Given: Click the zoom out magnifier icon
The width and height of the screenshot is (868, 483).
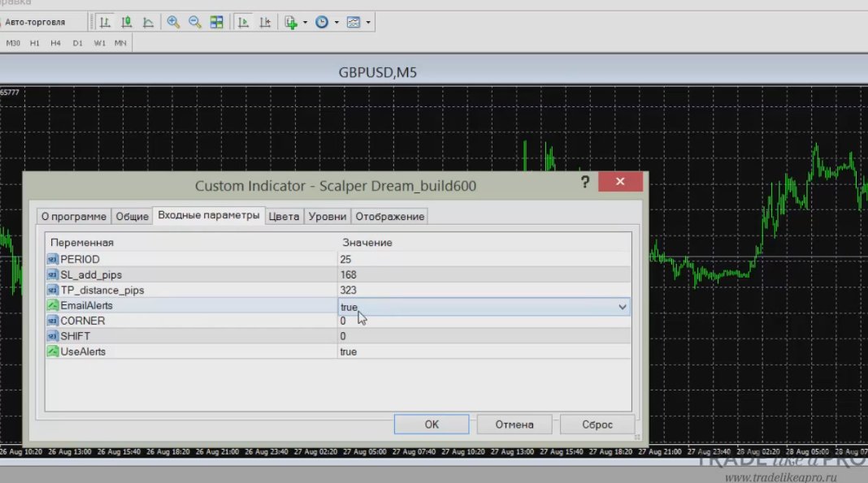Looking at the screenshot, I should click(195, 22).
